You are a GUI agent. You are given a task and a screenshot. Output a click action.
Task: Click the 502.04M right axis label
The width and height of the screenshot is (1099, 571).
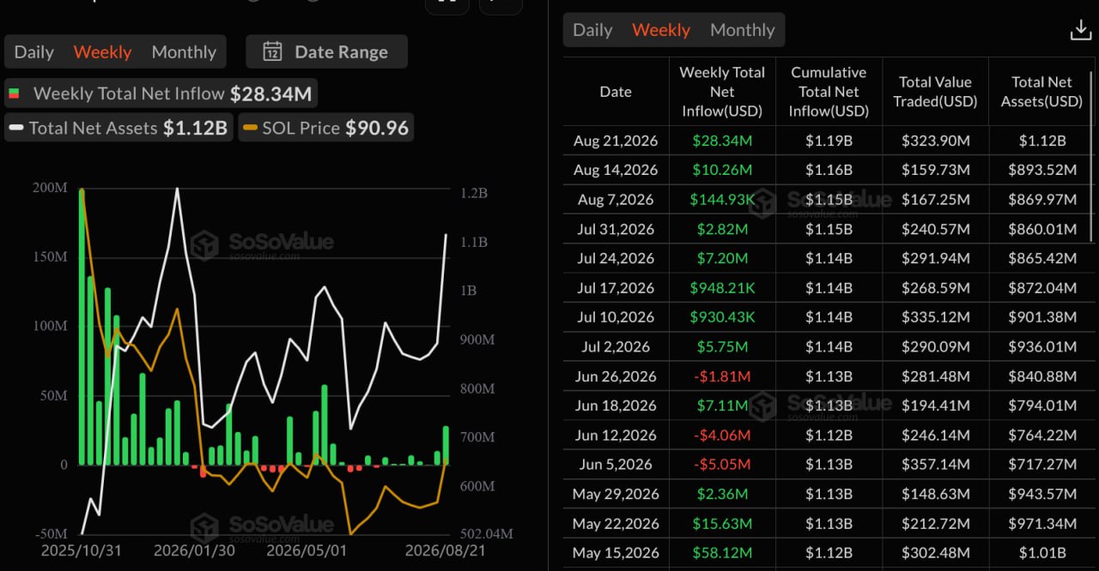[486, 534]
